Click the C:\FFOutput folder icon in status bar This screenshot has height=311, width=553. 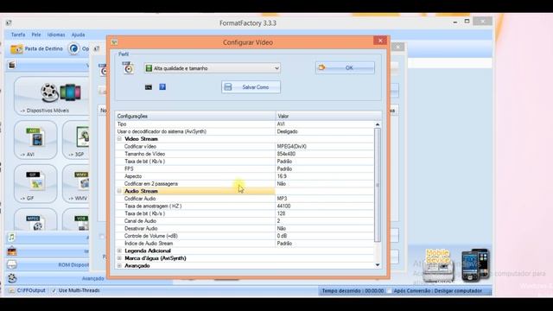[11, 290]
